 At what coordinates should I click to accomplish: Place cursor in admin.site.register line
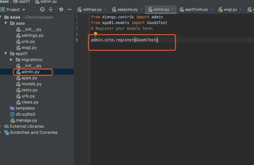[124, 40]
